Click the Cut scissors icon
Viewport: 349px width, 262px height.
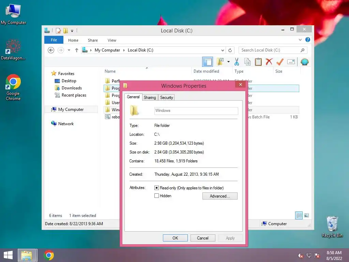pos(237,62)
